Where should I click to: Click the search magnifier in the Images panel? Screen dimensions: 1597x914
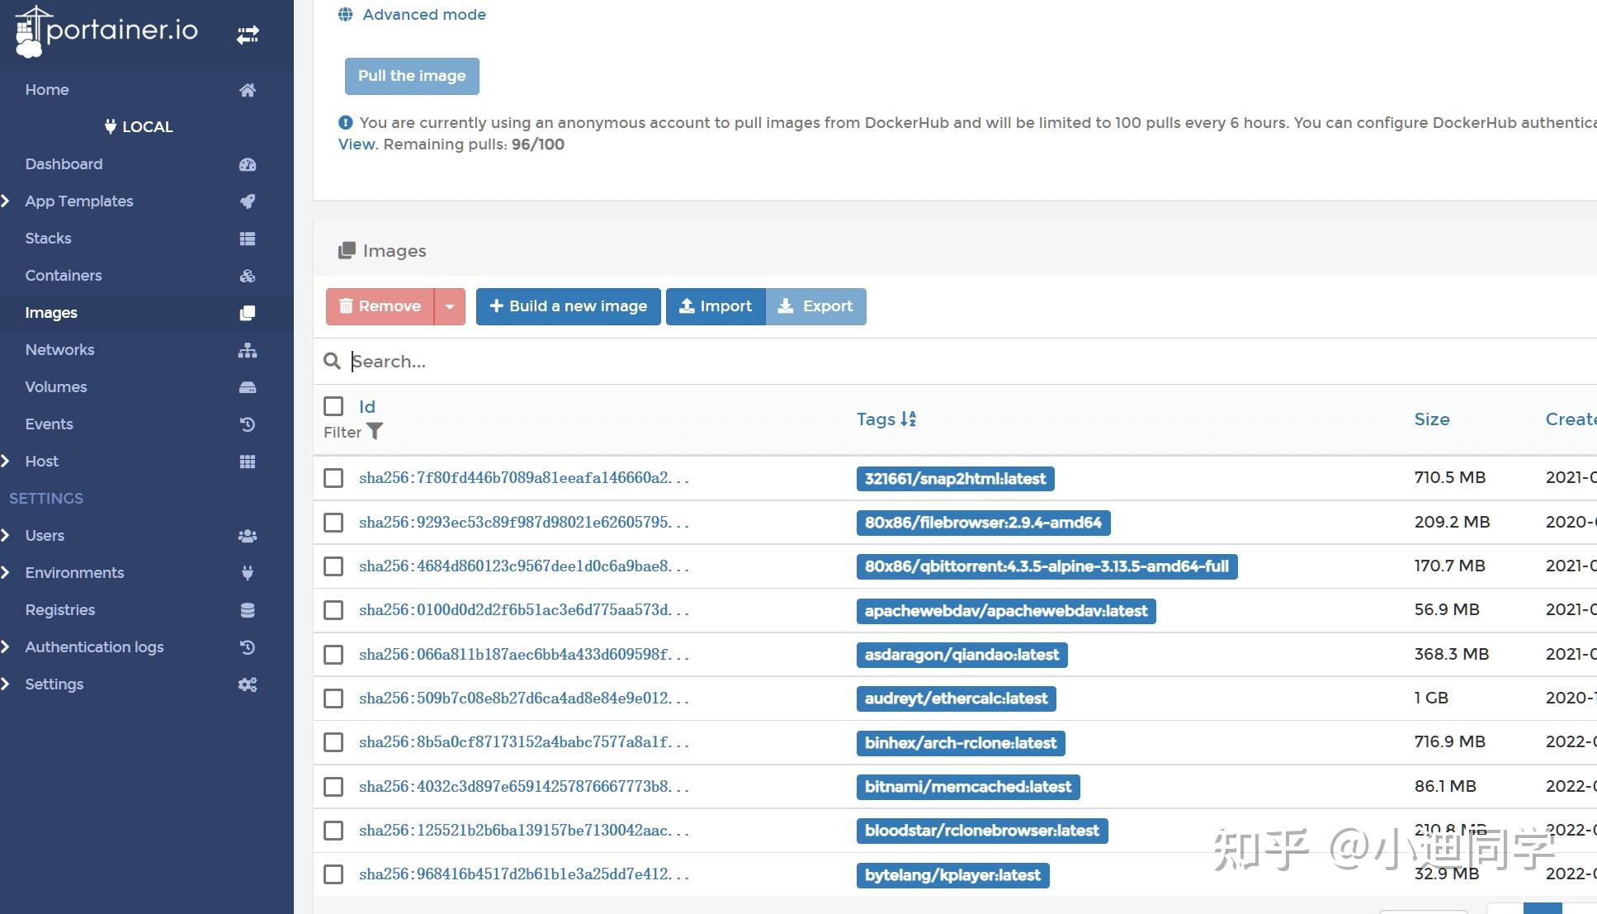[333, 361]
